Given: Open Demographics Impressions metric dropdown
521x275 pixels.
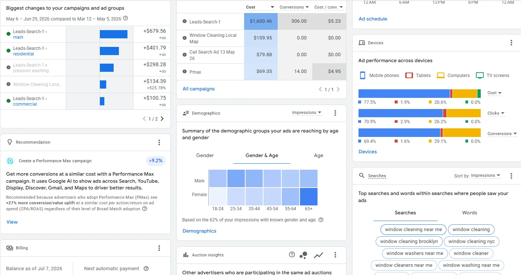Looking at the screenshot, I should [307, 112].
